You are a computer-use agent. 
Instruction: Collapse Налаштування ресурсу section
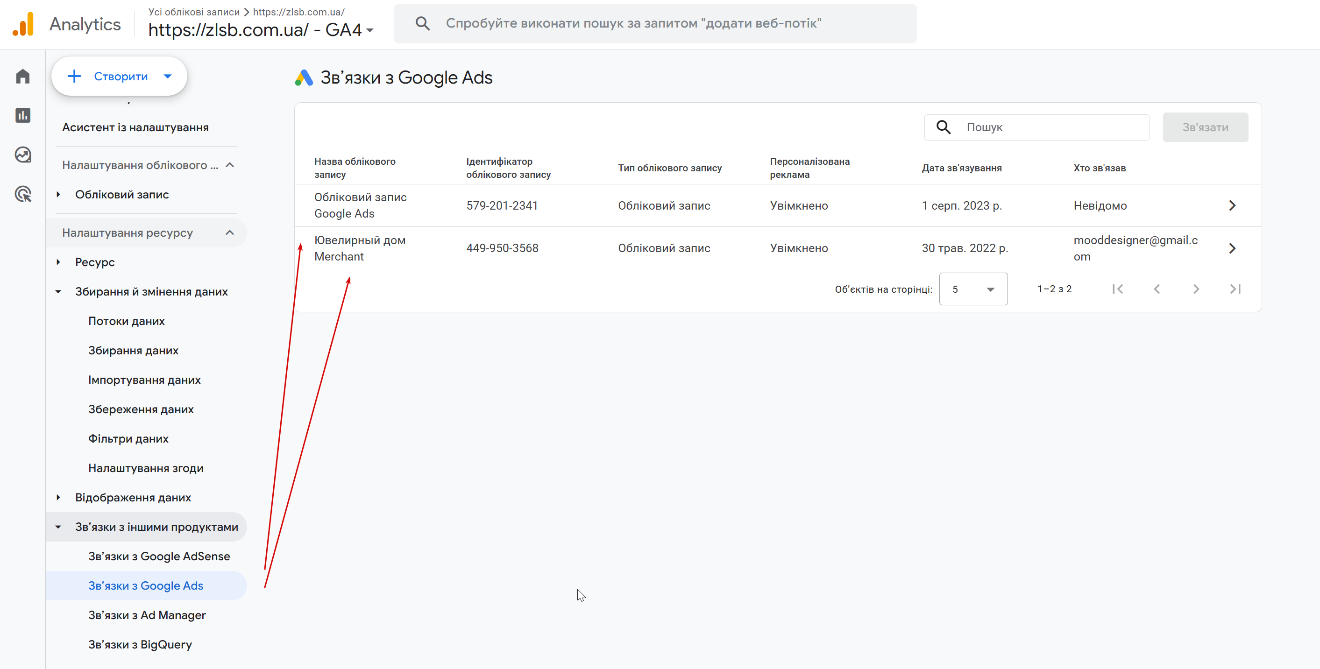(x=229, y=232)
